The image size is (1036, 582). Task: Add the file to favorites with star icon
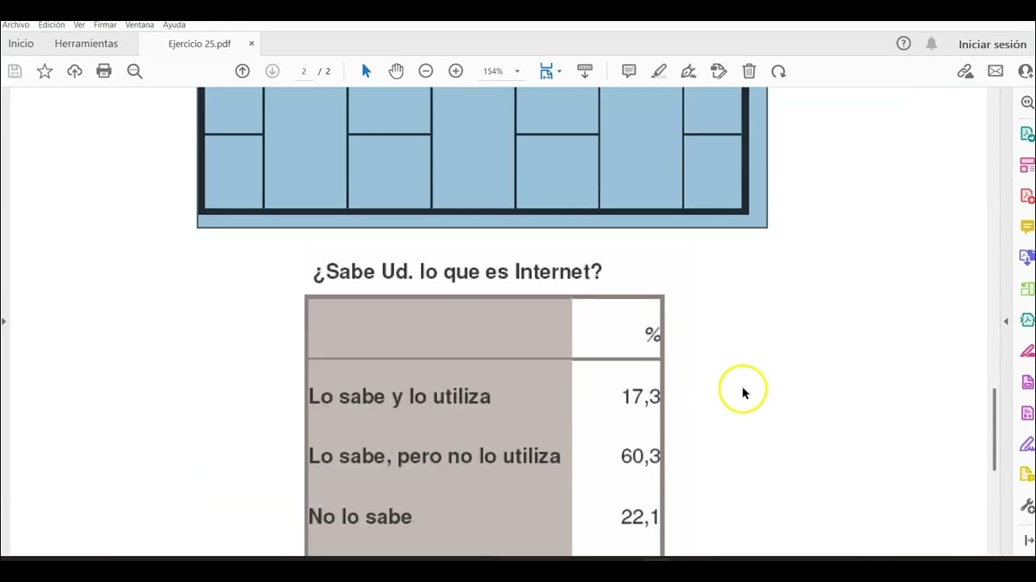click(45, 71)
